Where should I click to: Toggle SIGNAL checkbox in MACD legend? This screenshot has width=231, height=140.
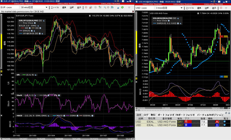[x=92, y=116]
